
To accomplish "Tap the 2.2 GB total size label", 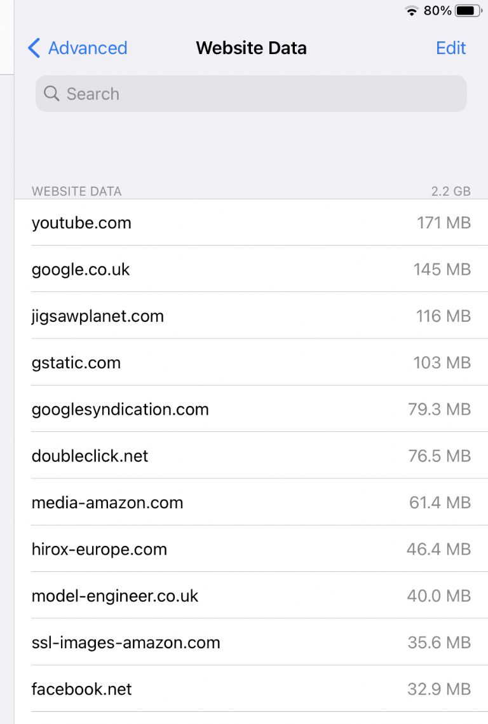I will (x=451, y=191).
